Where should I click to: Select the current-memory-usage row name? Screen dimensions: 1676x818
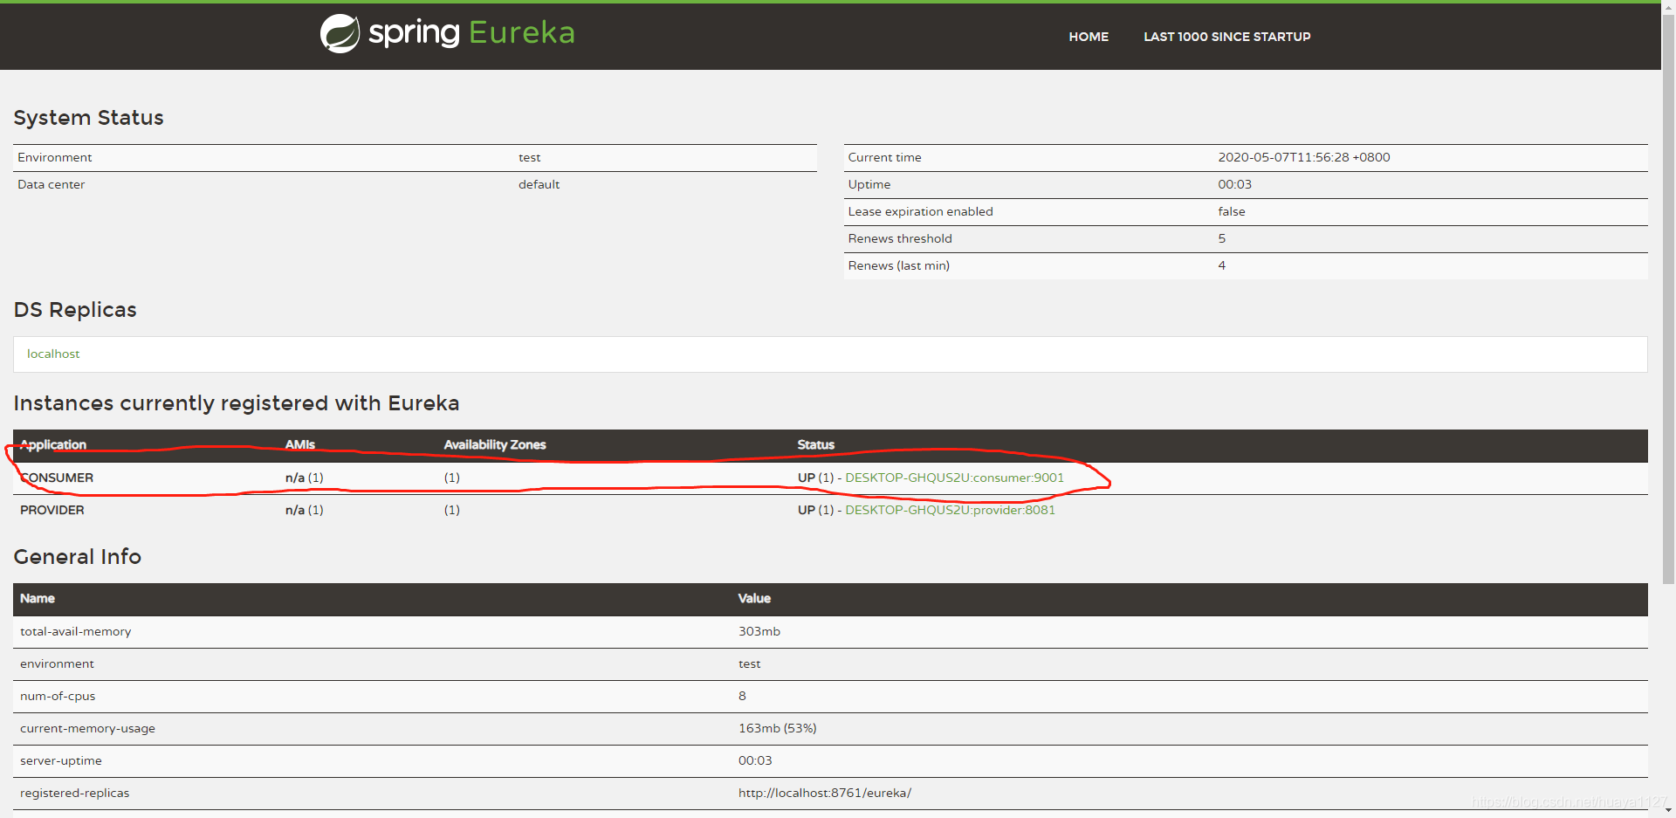coord(87,728)
